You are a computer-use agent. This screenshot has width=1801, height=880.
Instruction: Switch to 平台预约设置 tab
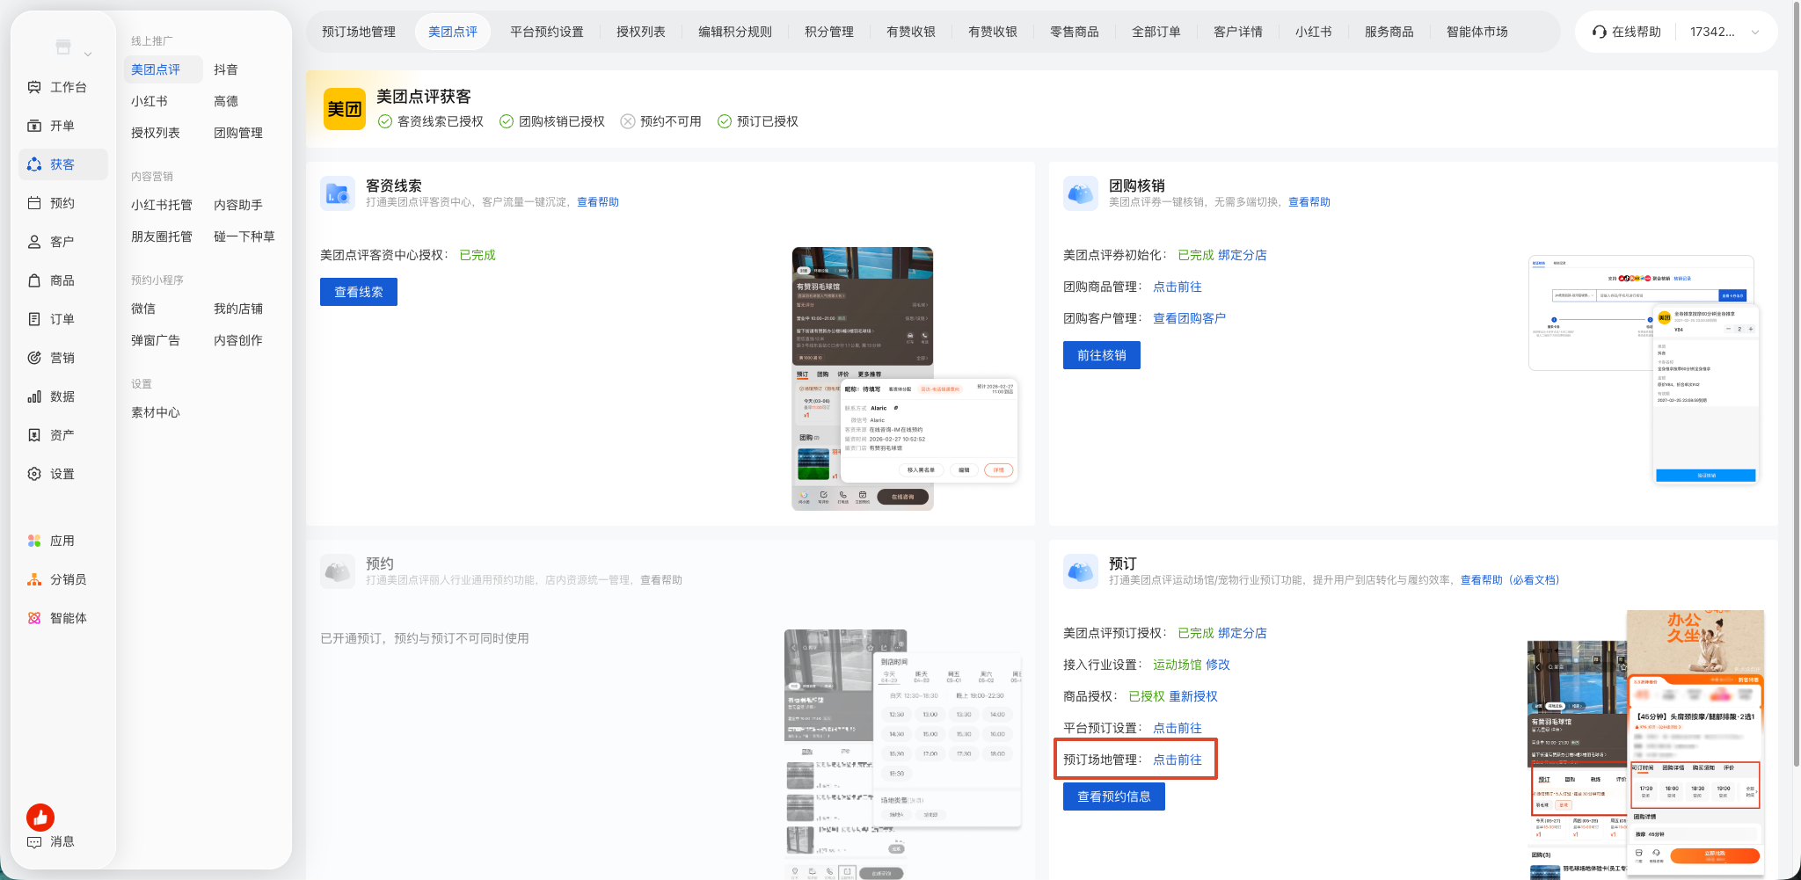pyautogui.click(x=547, y=32)
